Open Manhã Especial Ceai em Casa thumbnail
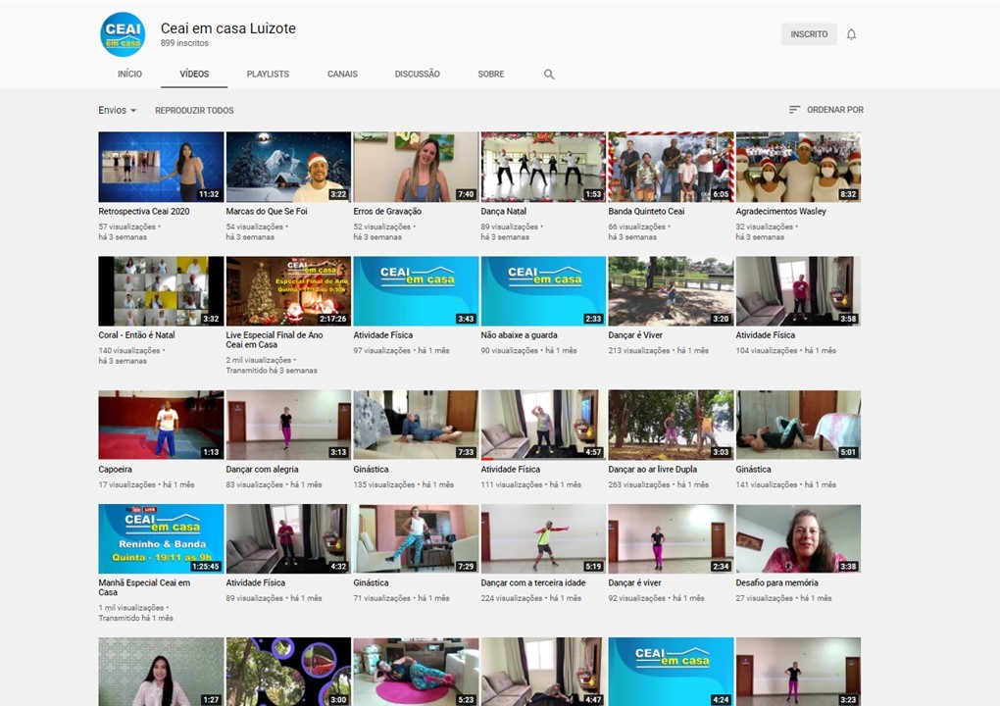This screenshot has width=1000, height=706. pyautogui.click(x=161, y=539)
